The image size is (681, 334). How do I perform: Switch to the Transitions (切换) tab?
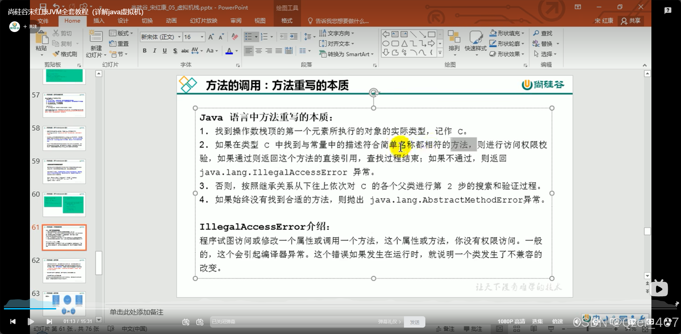[147, 21]
